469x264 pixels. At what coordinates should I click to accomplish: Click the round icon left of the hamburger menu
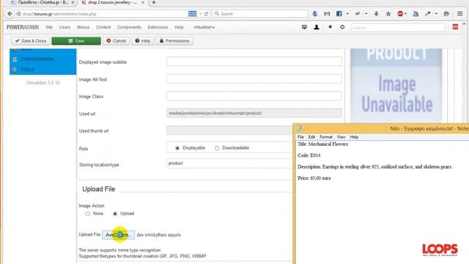coord(446,14)
